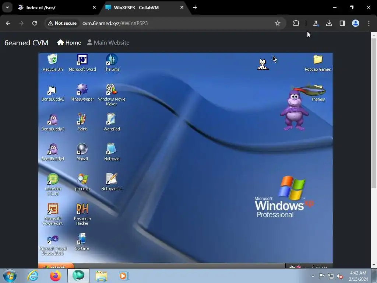Go back in browser history
Screen dimensions: 377x283
[x=8, y=23]
